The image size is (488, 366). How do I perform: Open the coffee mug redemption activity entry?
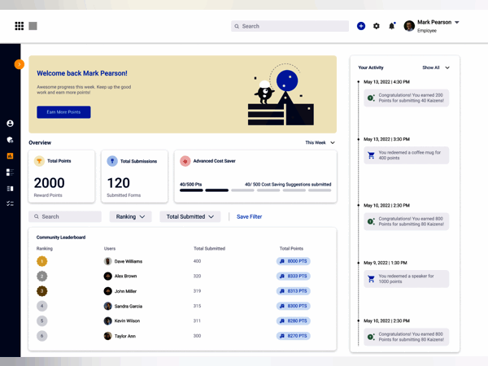click(x=406, y=155)
